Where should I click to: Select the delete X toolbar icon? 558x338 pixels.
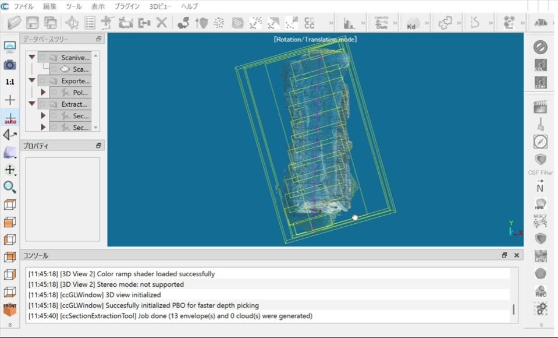161,23
